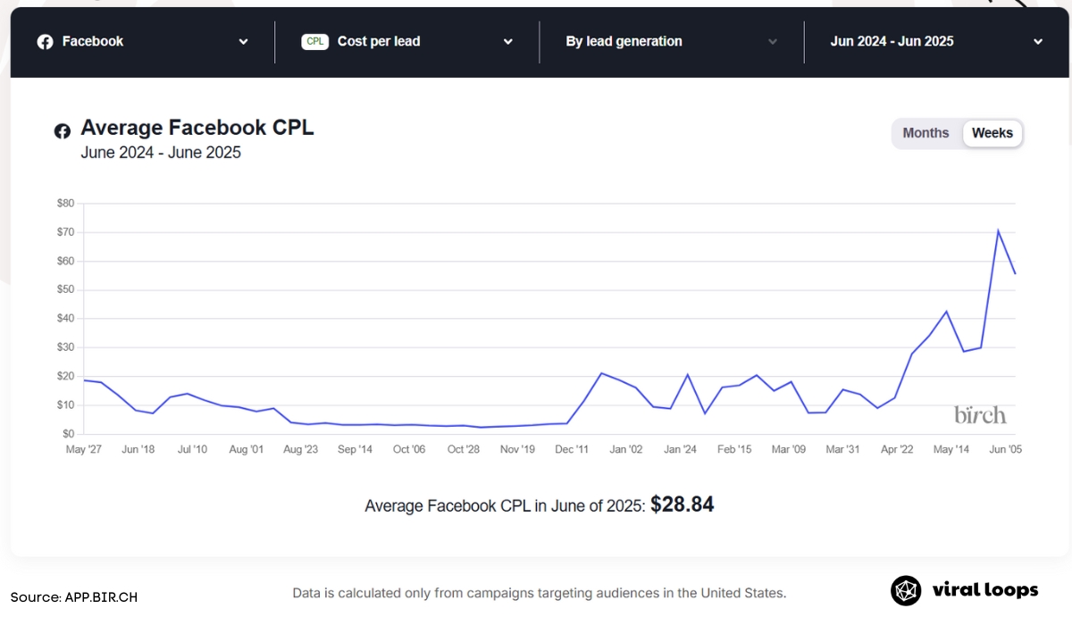
Task: Click the Jun '18 x-axis label
Action: (x=137, y=449)
